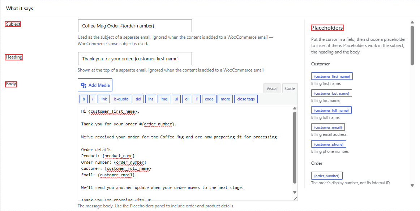Click the Placeholders panel scroll up arrow
Image resolution: width=420 pixels, height=211 pixels.
(412, 22)
